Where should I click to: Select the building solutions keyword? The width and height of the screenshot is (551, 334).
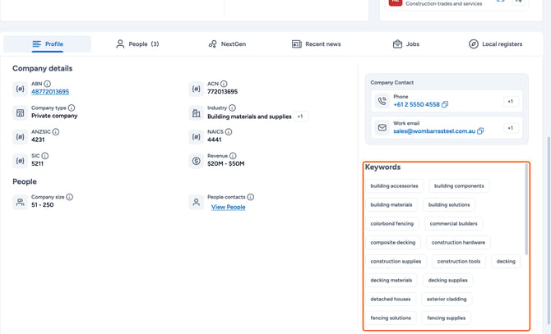click(x=449, y=205)
